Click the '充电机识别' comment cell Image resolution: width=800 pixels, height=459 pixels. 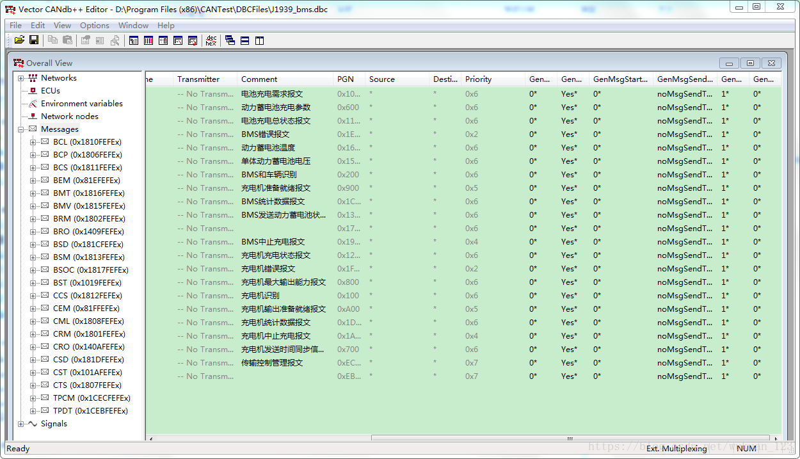click(x=260, y=296)
